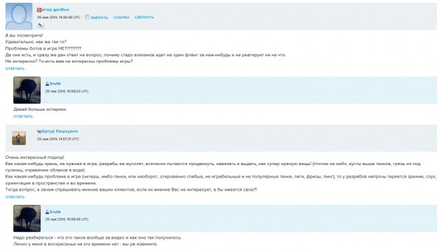440x249 pixels.
Task: Reply to Артур Кашкурин's comment via ответить
Action: point(15,197)
